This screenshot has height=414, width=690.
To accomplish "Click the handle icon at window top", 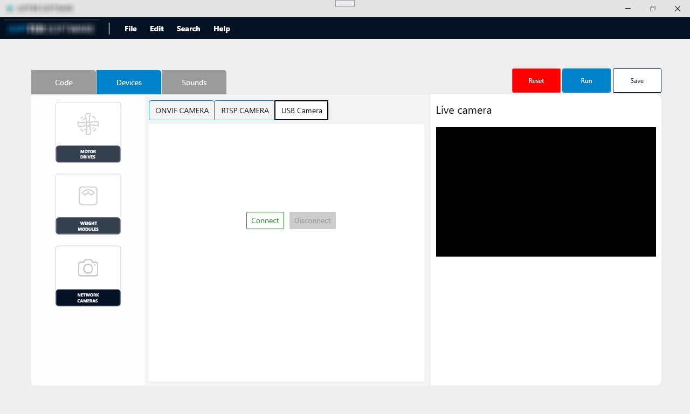I will tap(345, 3).
